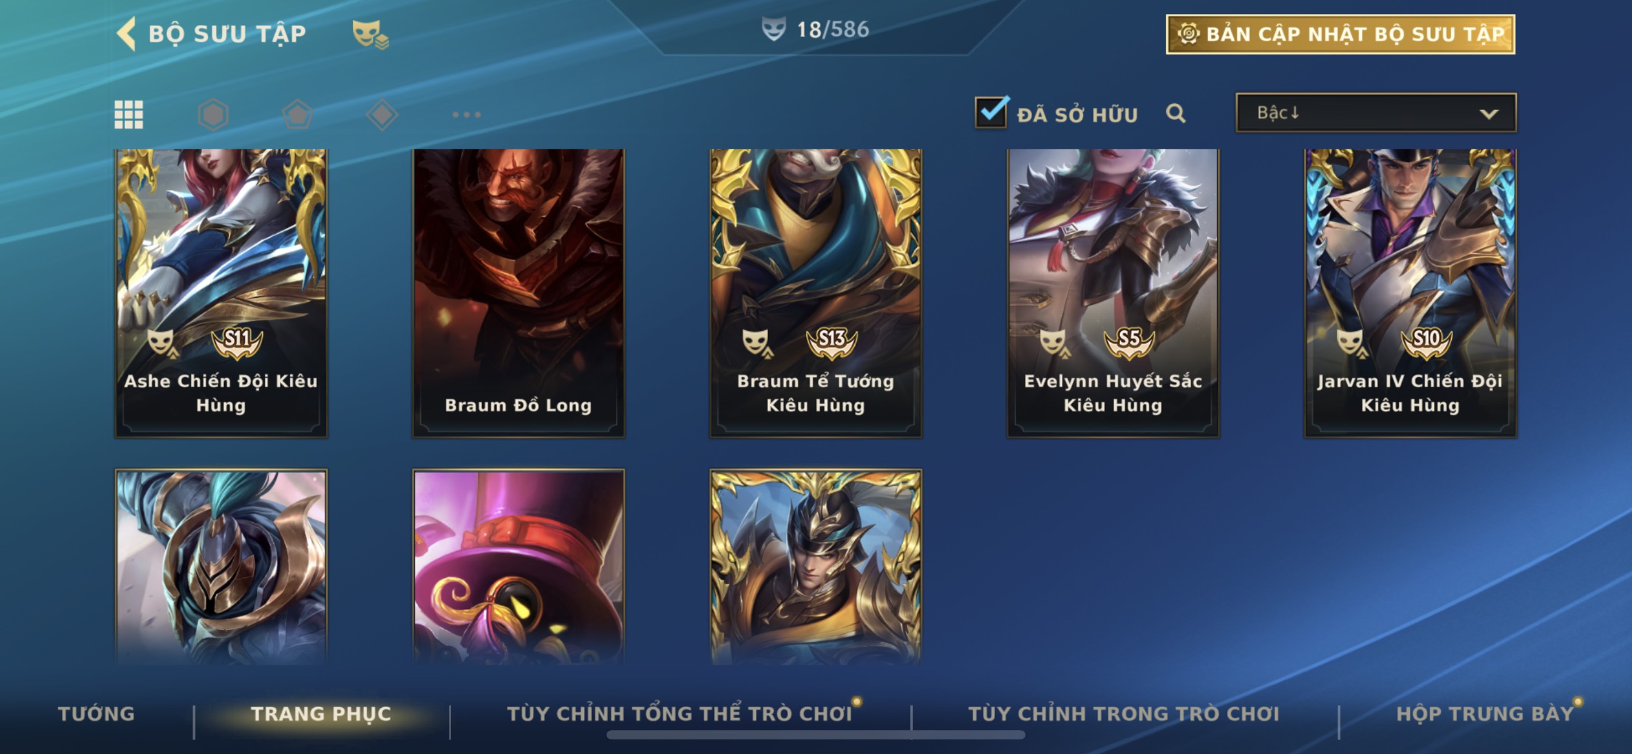Click Bản Cập Nhật Bộ Sưu Tập button

coord(1340,34)
